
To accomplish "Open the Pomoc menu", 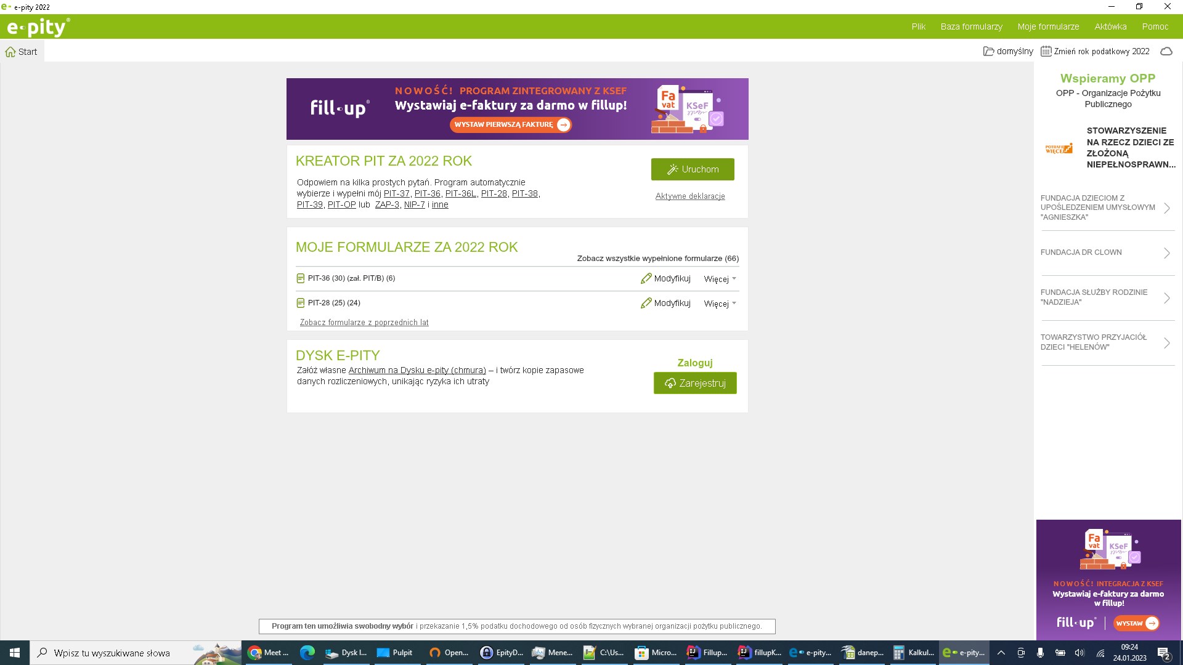I will pos(1155,26).
